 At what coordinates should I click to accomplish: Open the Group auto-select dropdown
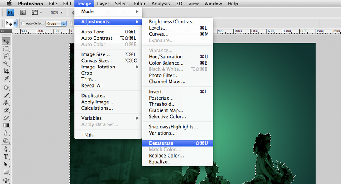[56, 23]
